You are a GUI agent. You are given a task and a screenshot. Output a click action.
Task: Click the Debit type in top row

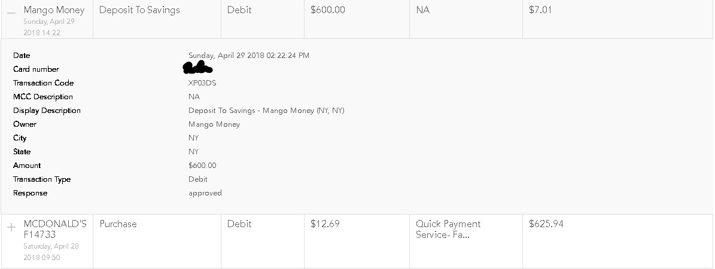point(239,10)
